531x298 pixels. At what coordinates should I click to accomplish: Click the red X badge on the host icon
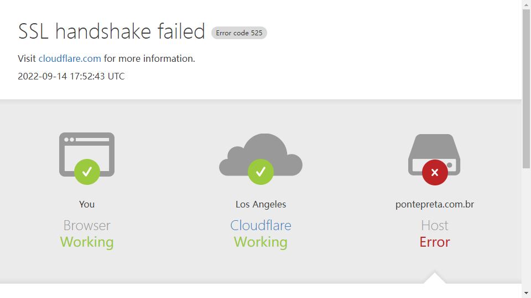[x=435, y=172]
